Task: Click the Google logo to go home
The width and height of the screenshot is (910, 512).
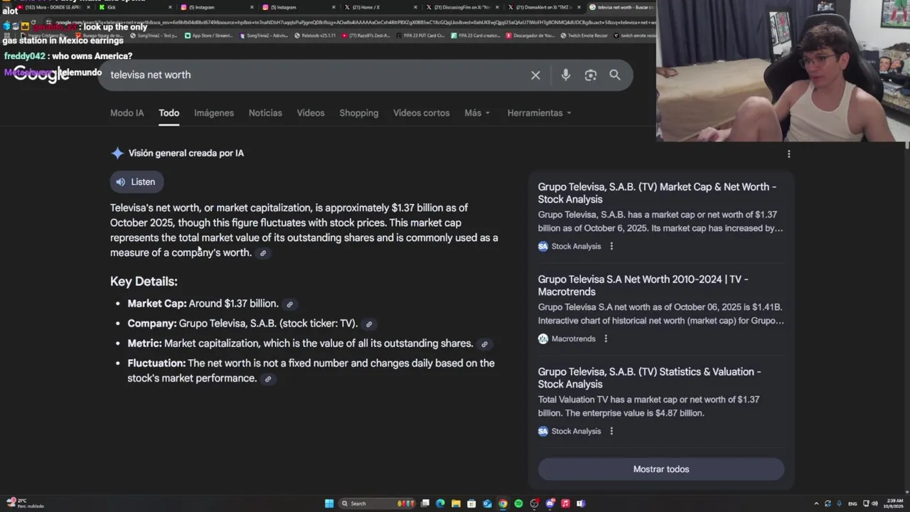Action: (x=41, y=74)
